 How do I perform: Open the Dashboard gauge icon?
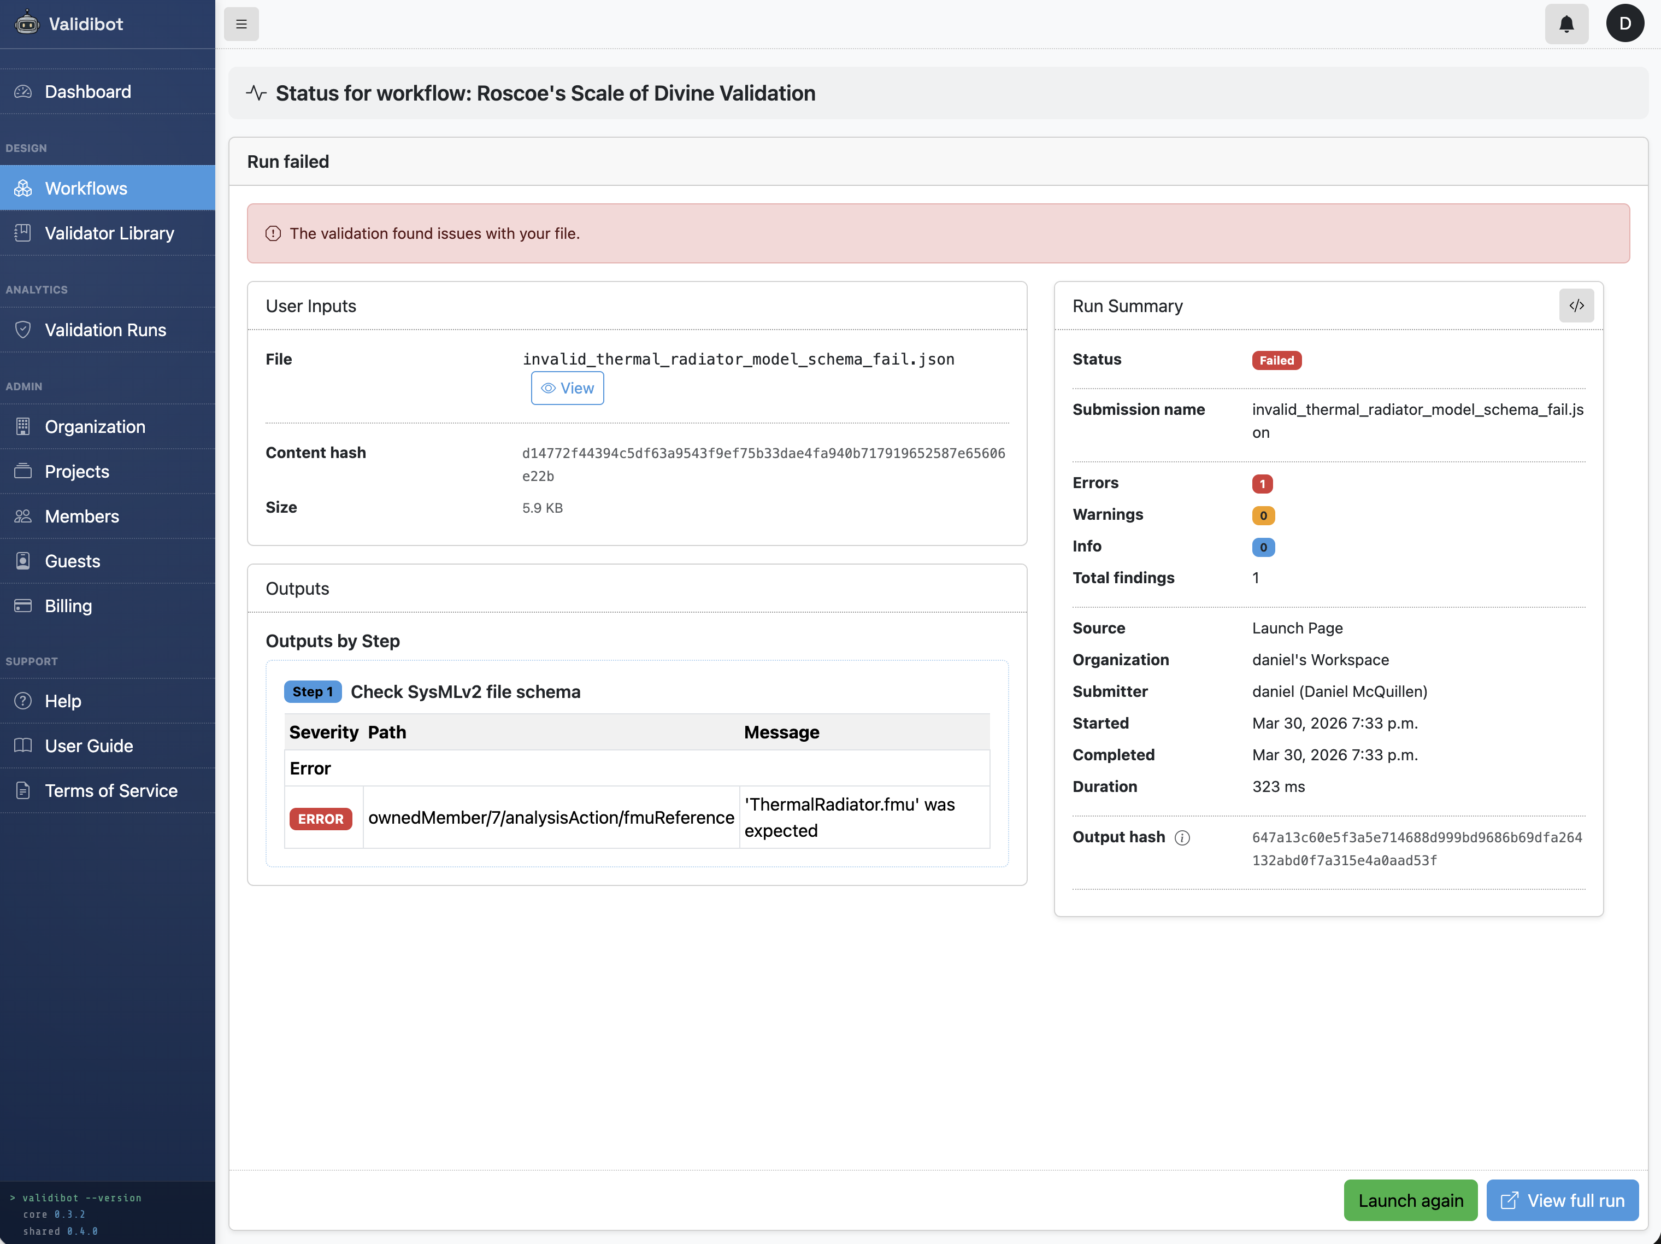point(23,92)
